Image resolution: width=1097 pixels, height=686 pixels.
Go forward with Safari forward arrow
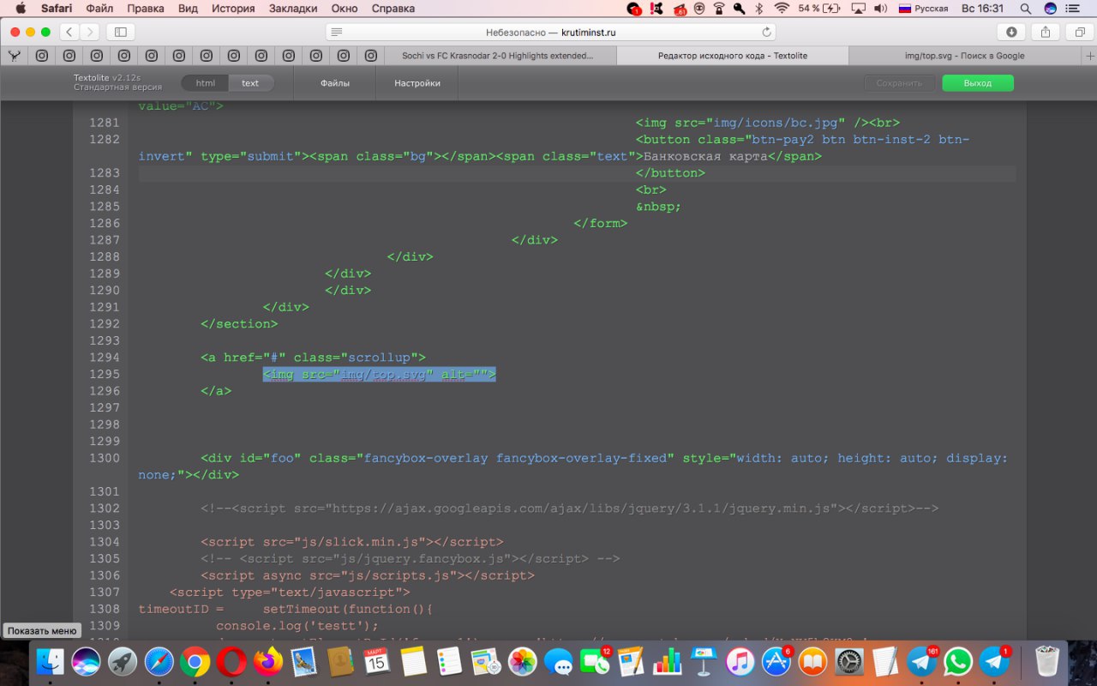pyautogui.click(x=89, y=32)
